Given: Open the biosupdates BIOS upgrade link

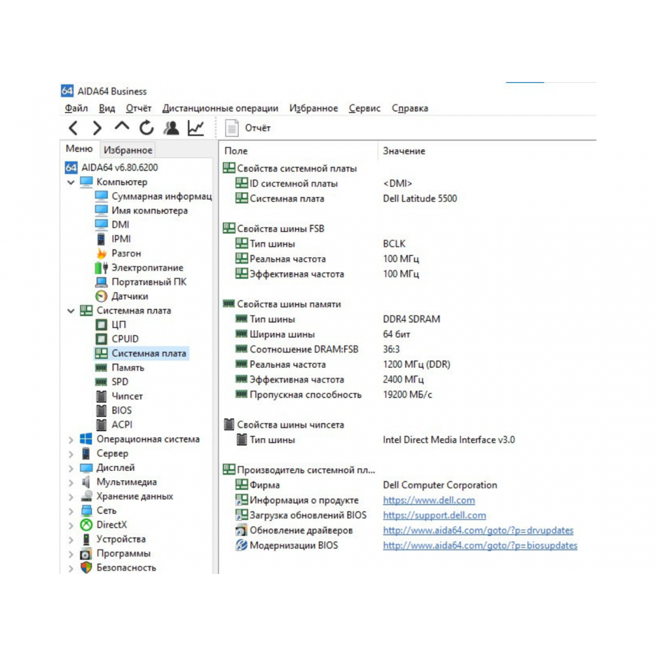Looking at the screenshot, I should coord(480,546).
